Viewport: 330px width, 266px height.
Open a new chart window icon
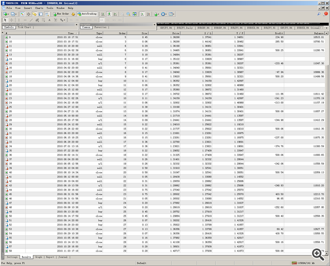point(5,14)
